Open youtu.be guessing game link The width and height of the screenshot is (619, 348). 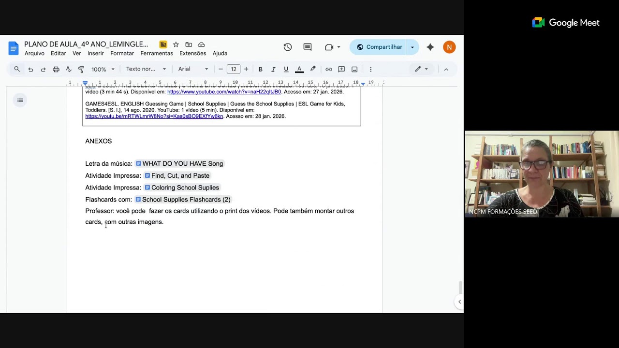click(154, 116)
